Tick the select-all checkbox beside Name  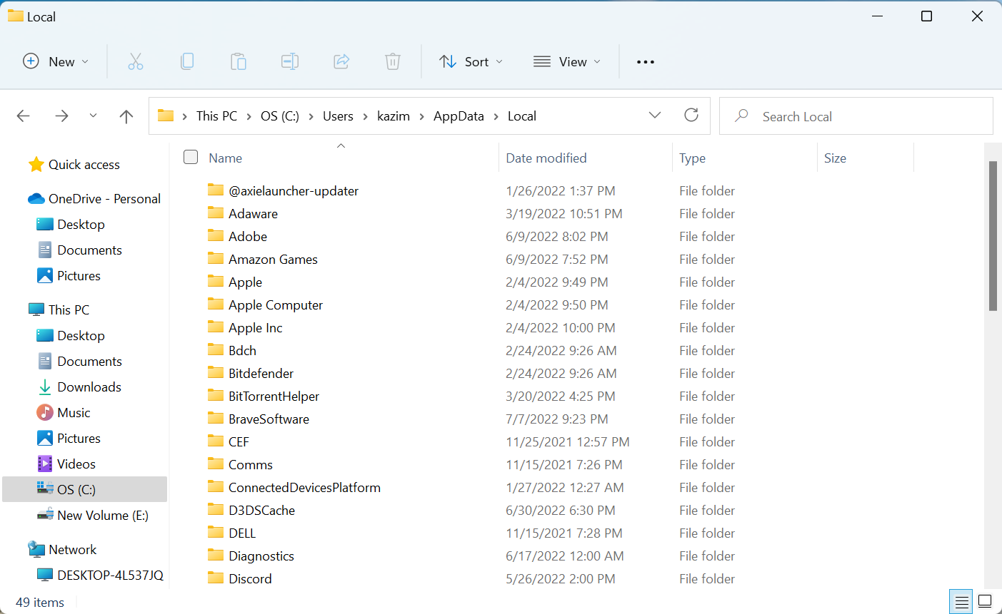point(191,158)
